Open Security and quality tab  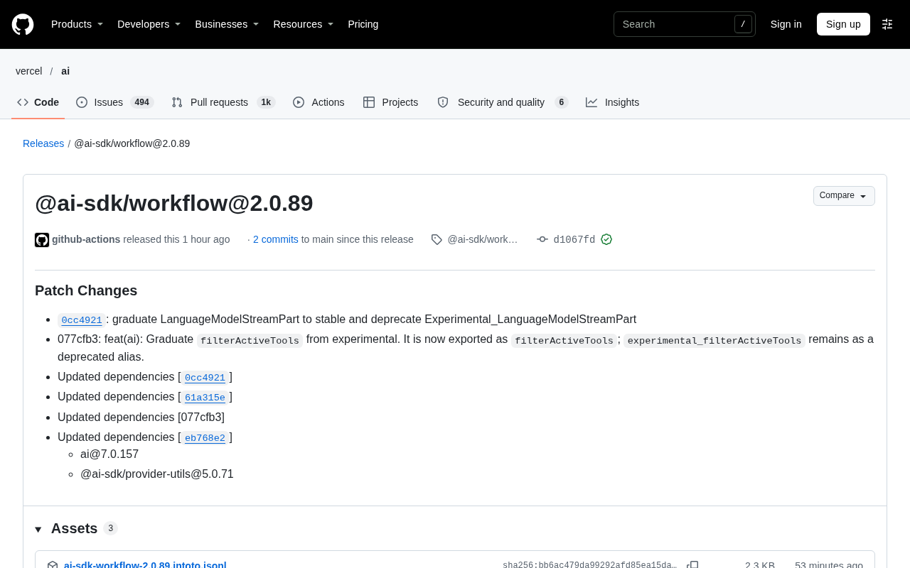click(x=503, y=102)
